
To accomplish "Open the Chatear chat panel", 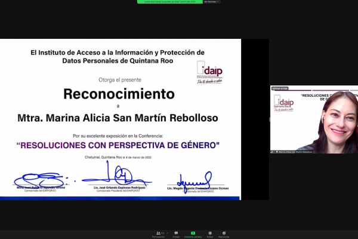I will [x=176, y=235].
